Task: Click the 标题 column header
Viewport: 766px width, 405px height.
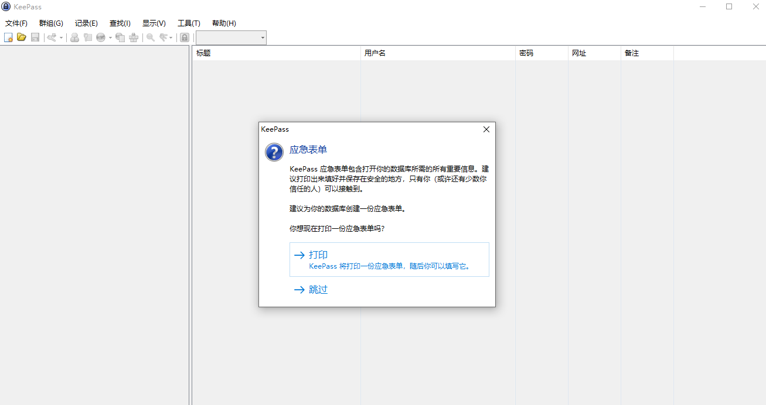Action: [276, 53]
